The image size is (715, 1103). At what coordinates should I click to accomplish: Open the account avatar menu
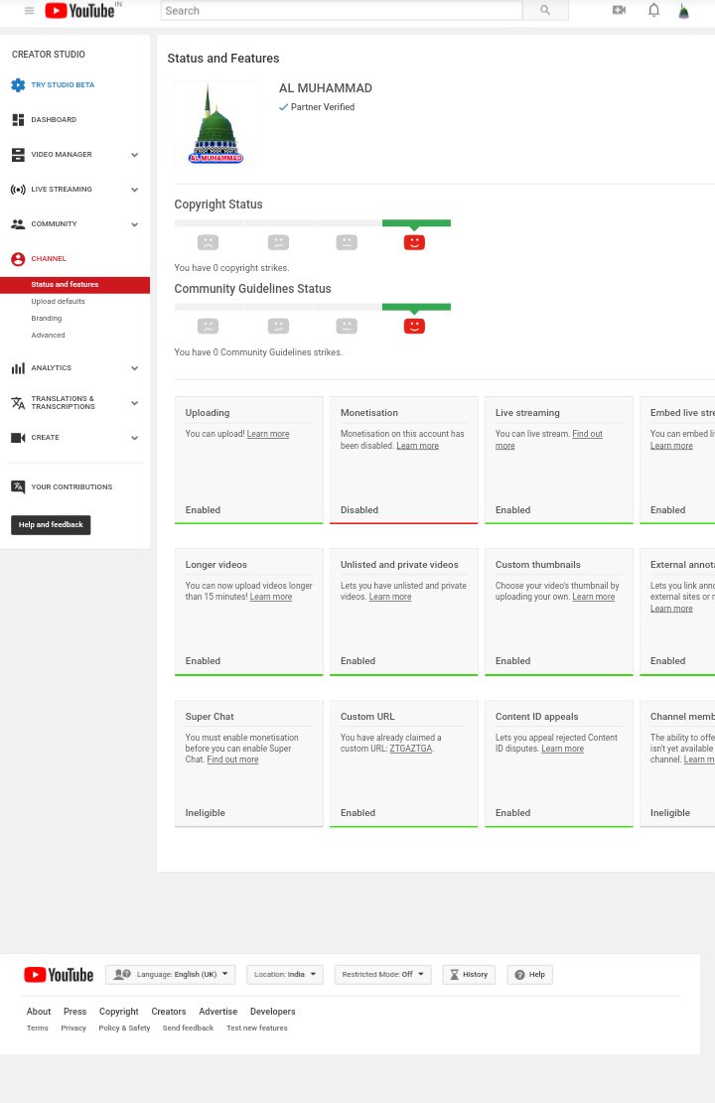(x=683, y=11)
